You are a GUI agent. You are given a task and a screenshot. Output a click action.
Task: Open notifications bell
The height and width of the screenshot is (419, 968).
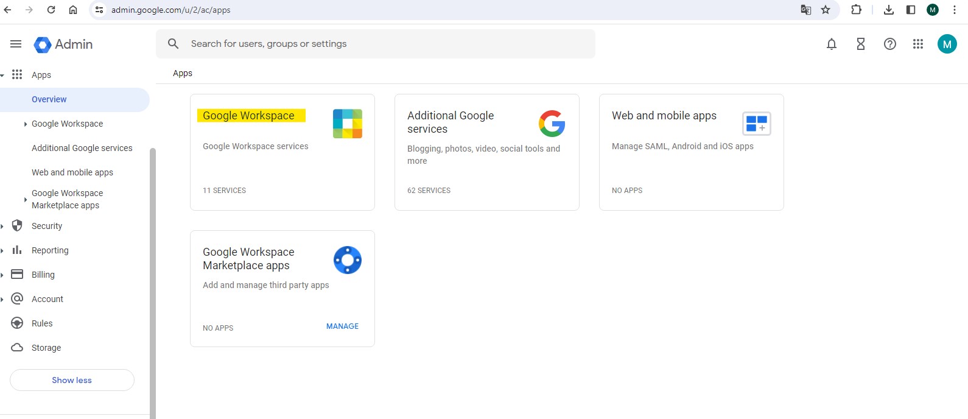pos(832,44)
